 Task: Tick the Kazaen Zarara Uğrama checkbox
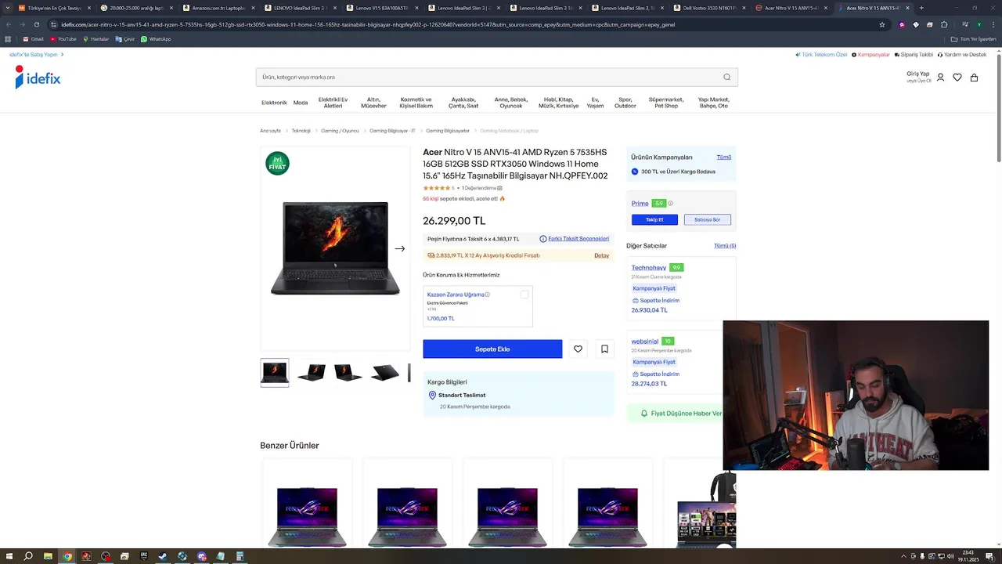click(524, 295)
